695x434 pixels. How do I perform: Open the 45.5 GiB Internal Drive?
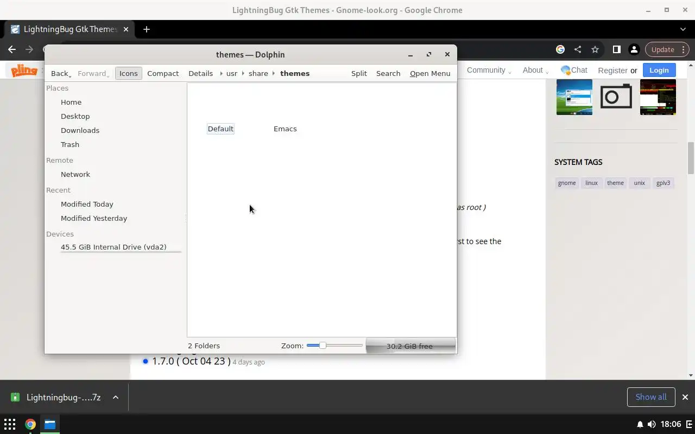pos(113,247)
